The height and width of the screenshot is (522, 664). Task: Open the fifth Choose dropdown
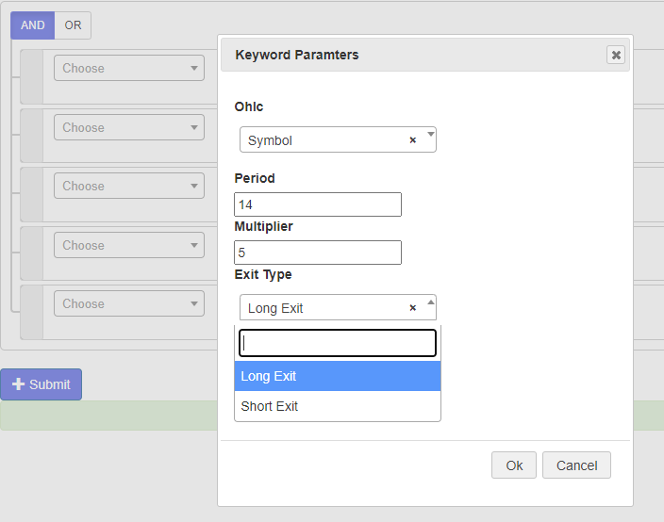(129, 303)
